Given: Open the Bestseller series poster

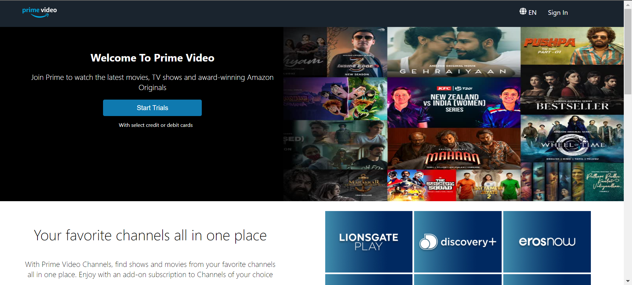Looking at the screenshot, I should click(572, 90).
